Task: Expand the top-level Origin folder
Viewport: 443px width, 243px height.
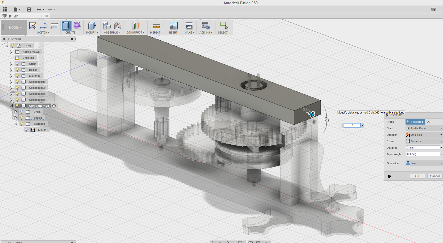Action: (x=11, y=64)
